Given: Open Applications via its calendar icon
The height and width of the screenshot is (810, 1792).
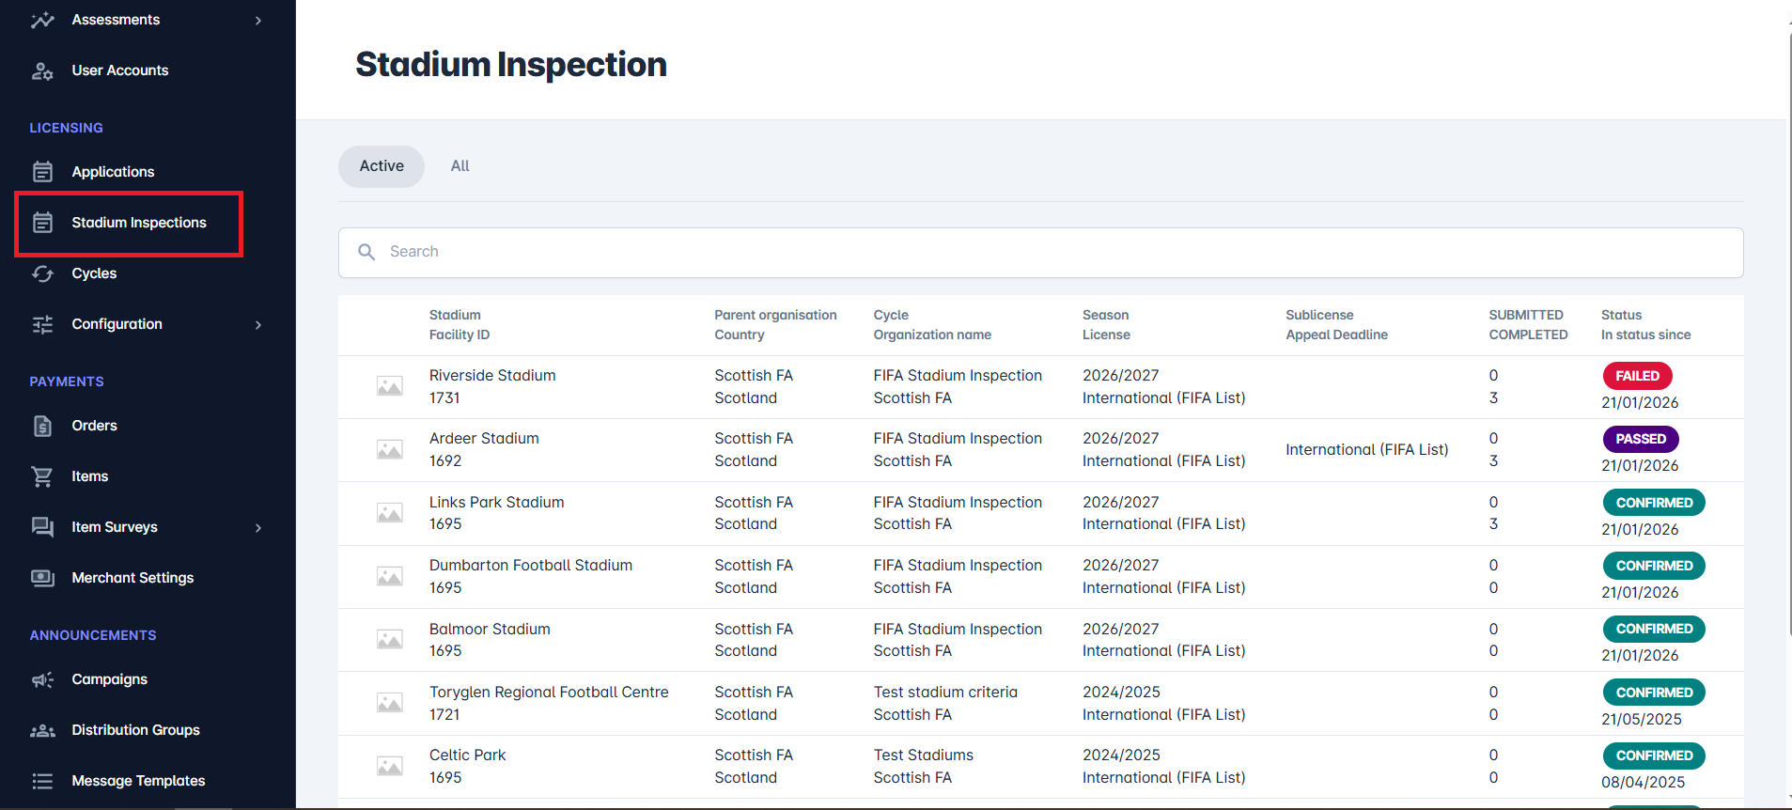Looking at the screenshot, I should point(42,172).
